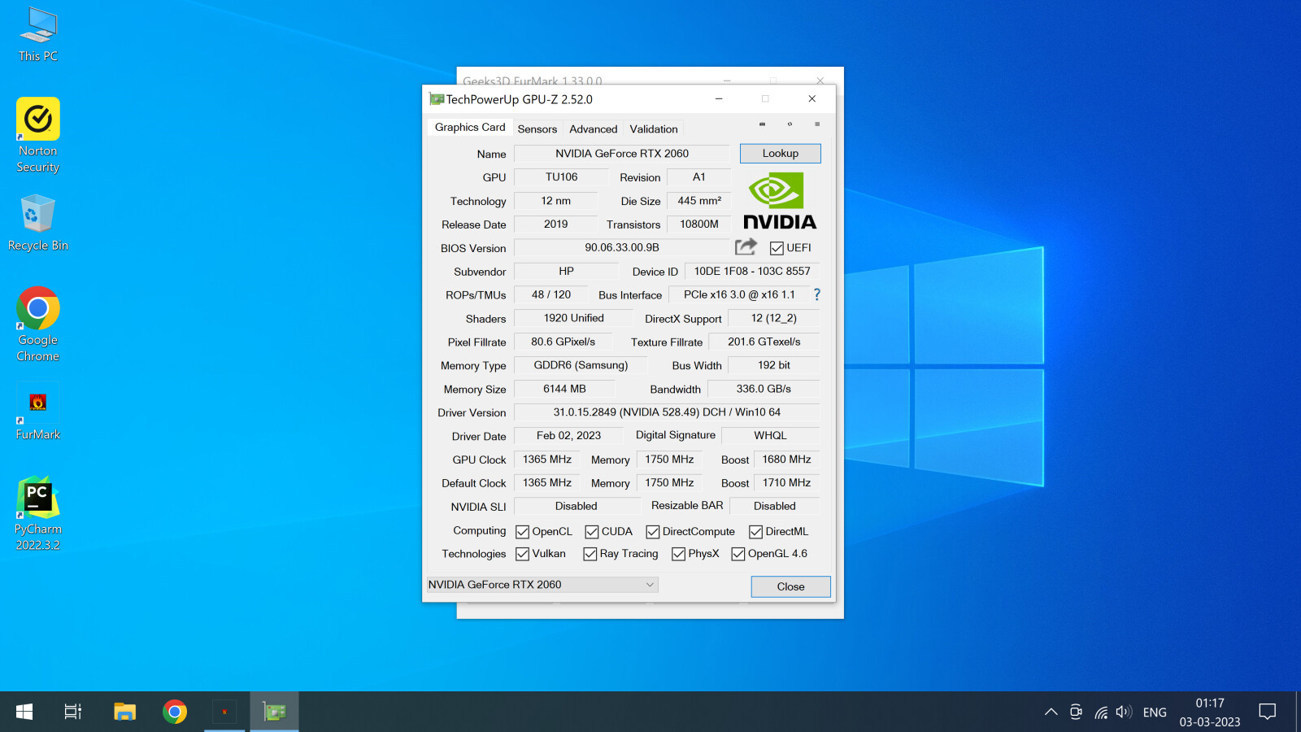This screenshot has width=1301, height=732.
Task: Switch to the Advanced tab
Action: 594,129
